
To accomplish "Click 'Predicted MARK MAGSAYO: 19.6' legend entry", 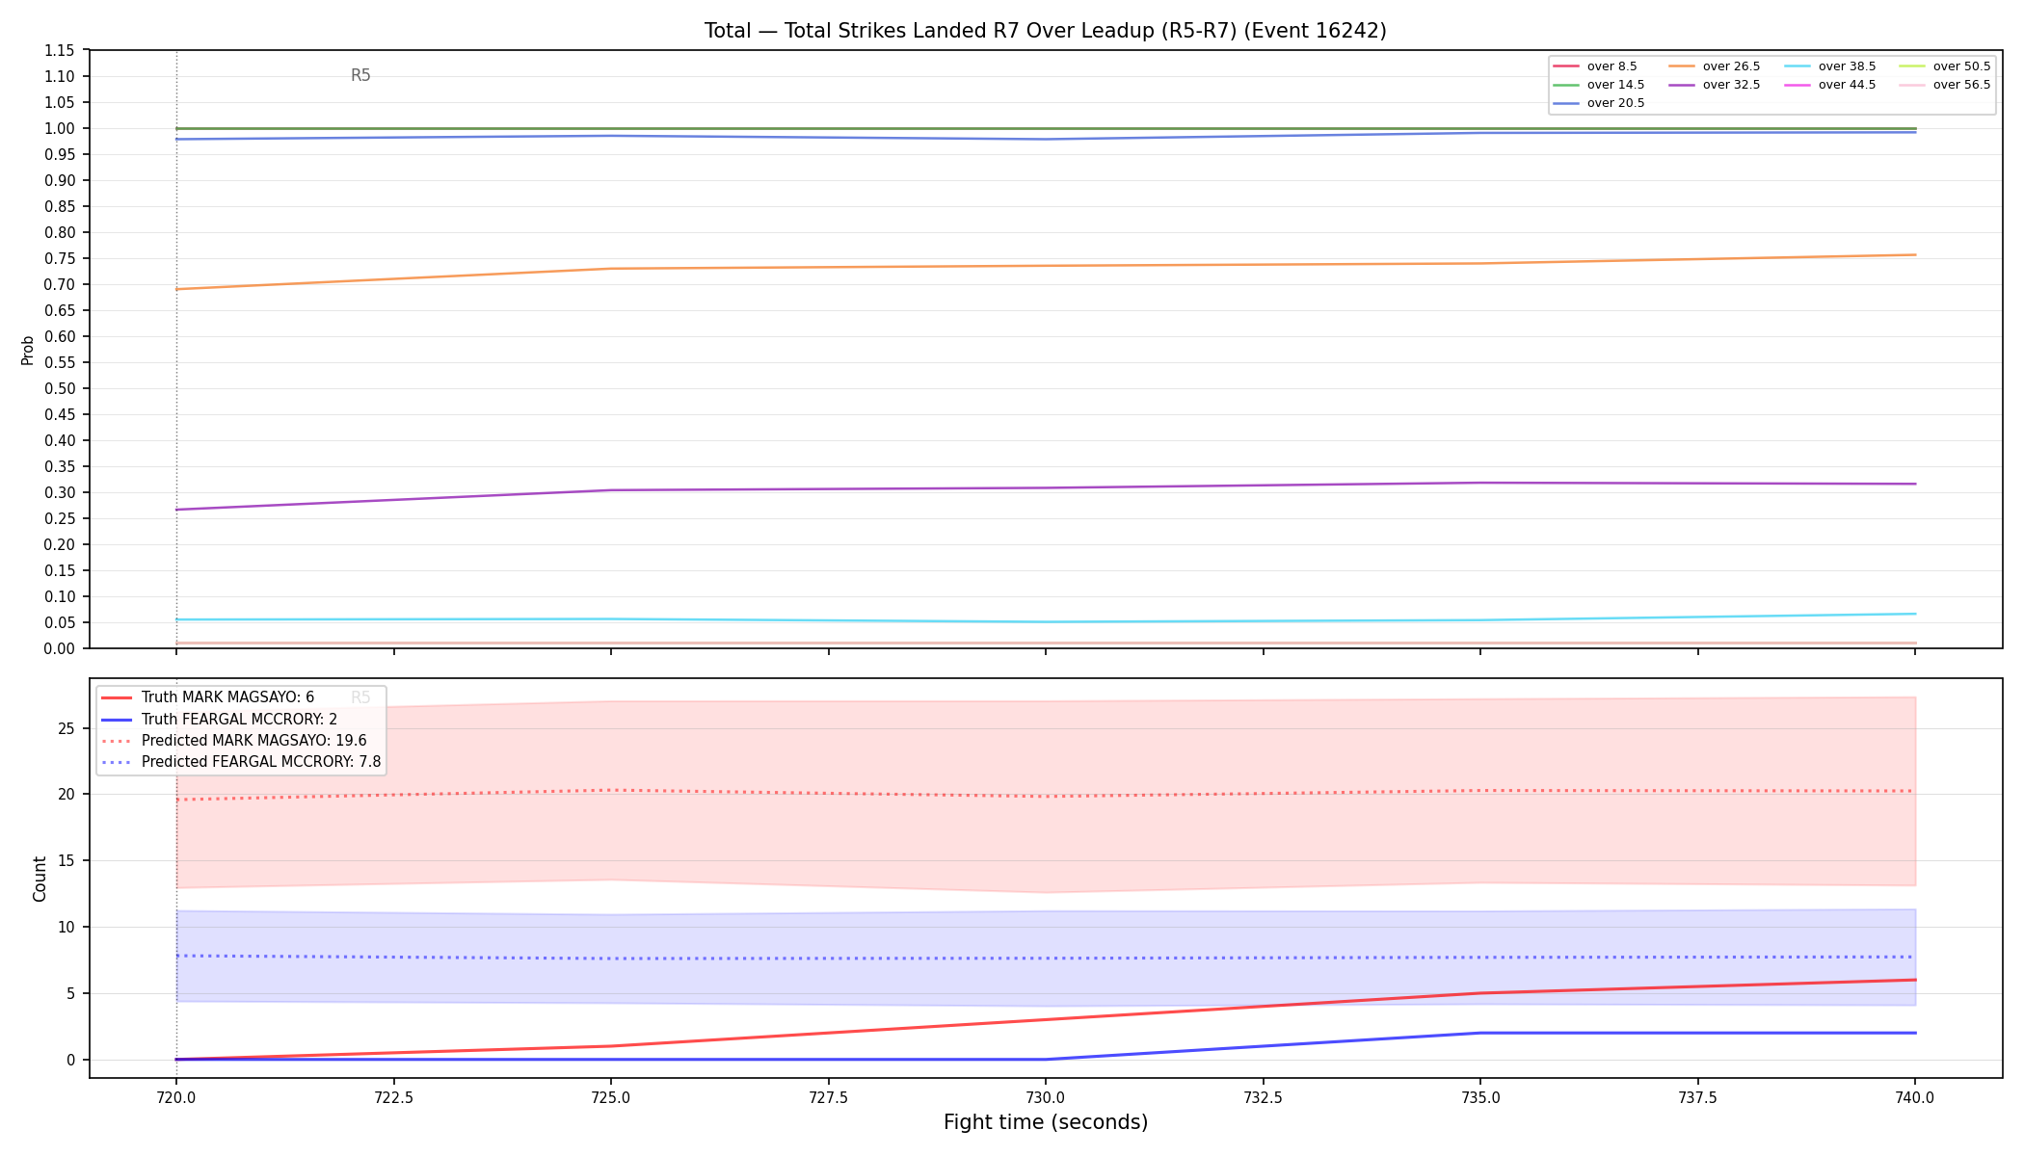I will point(234,741).
